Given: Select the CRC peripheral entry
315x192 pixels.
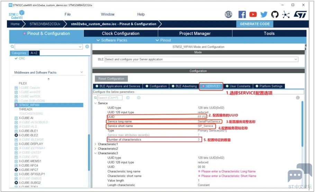Looking at the screenshot, I should click(x=22, y=58).
